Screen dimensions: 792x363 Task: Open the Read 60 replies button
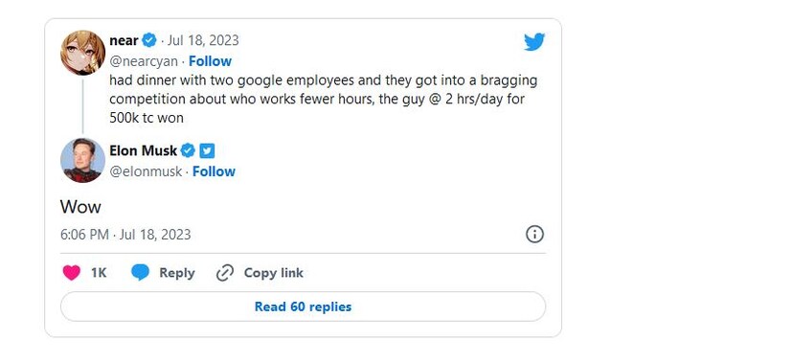pyautogui.click(x=303, y=306)
